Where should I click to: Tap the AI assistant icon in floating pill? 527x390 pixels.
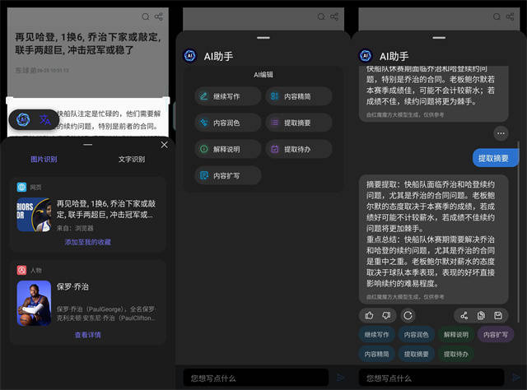[x=23, y=119]
